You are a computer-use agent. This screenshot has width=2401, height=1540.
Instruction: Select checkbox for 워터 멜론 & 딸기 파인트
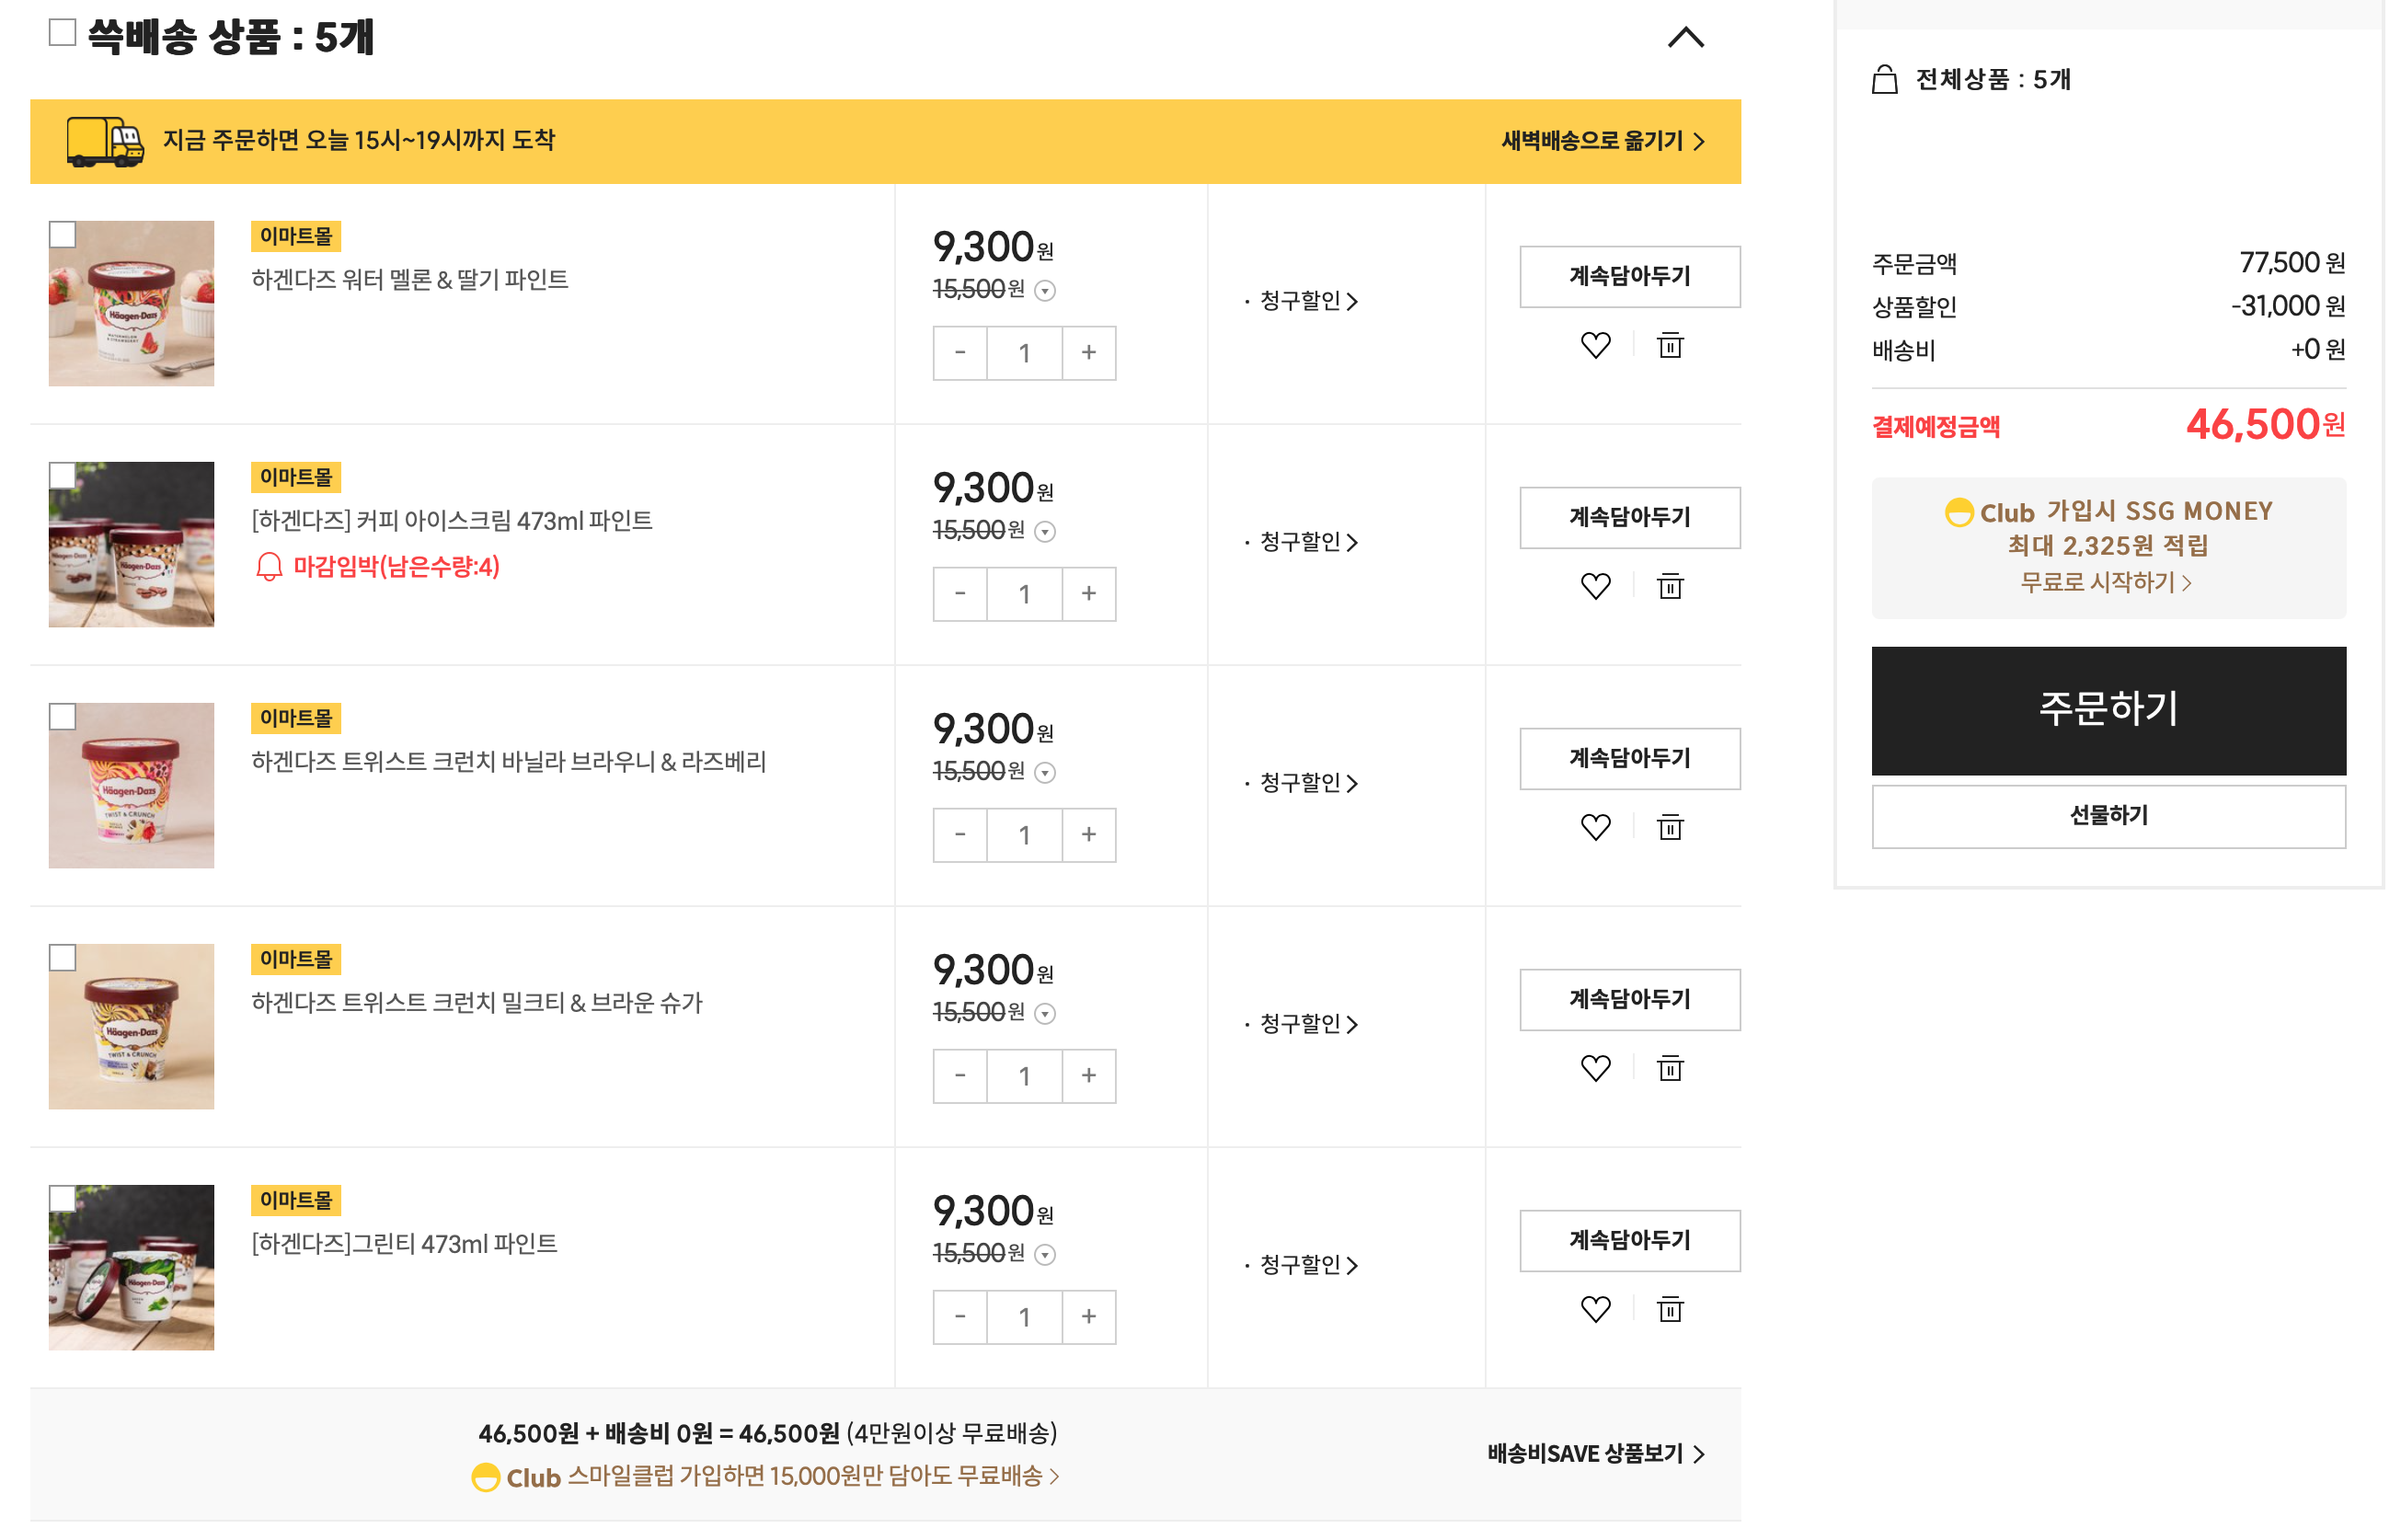pos(62,234)
